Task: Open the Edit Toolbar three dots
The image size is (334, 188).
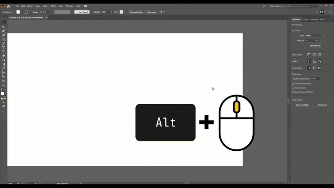Action: [x=4, y=112]
